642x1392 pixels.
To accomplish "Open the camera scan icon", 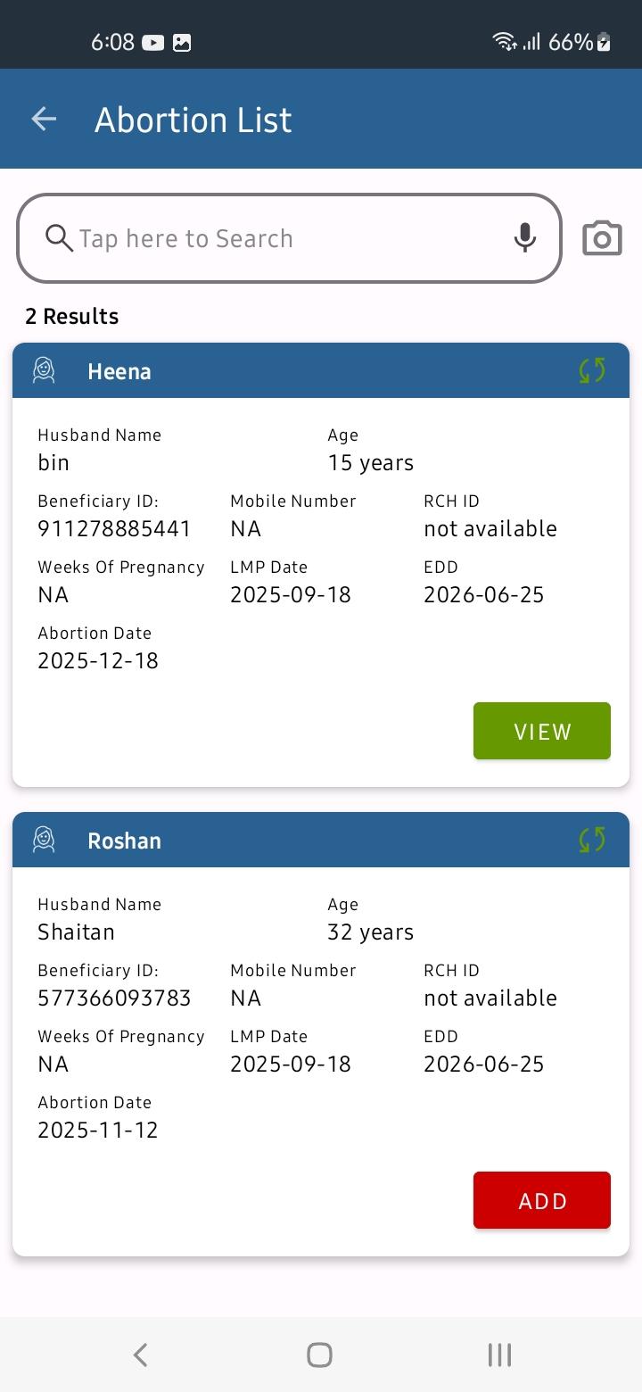I will 602,238.
